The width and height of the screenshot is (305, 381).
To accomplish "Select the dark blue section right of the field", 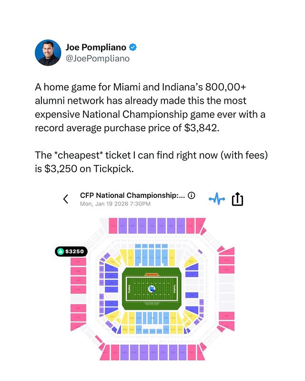I will coord(192,282).
